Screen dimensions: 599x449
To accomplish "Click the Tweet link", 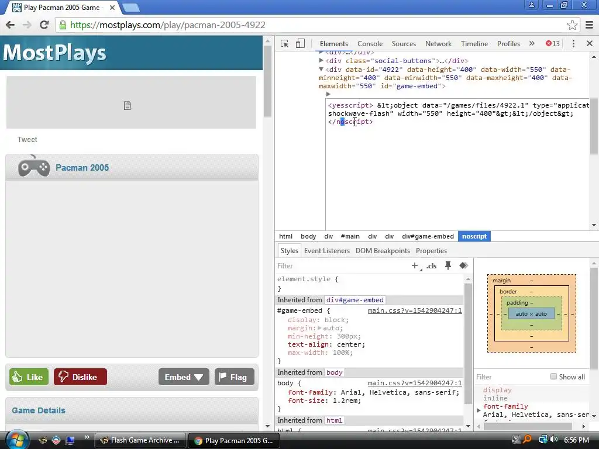I will point(27,139).
